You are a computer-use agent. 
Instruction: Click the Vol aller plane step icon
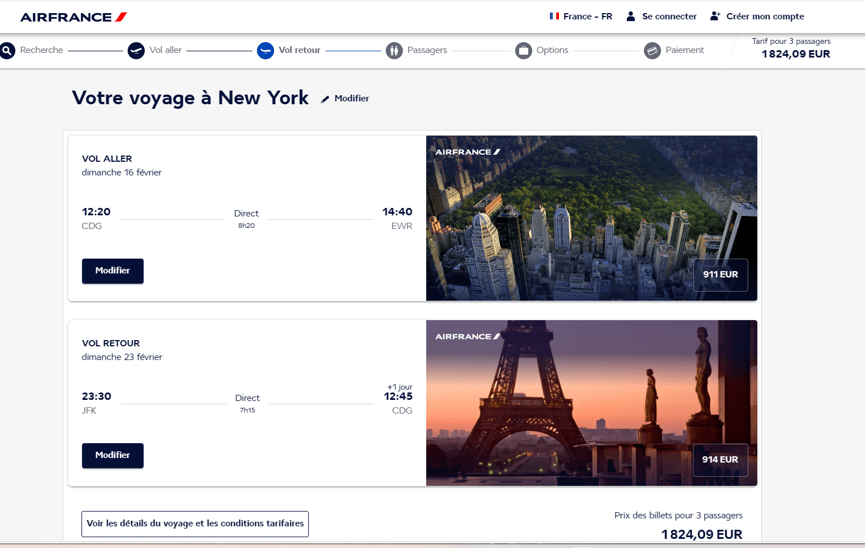136,50
